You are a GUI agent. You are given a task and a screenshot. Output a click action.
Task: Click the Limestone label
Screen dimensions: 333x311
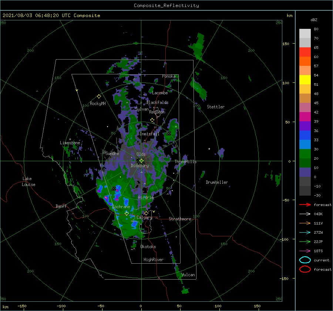pyautogui.click(x=70, y=143)
